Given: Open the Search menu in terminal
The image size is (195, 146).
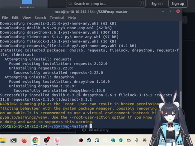Looking at the screenshot, I should 40,18.
